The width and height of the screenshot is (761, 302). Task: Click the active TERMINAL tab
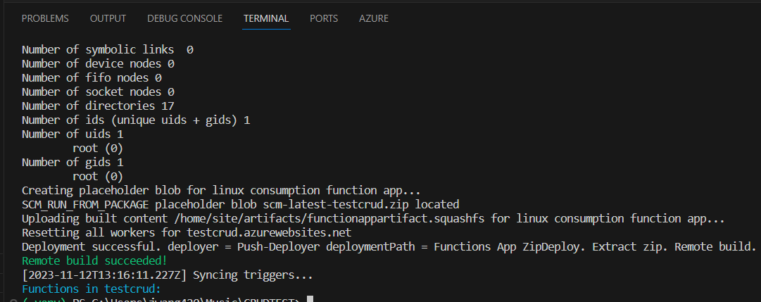click(266, 18)
